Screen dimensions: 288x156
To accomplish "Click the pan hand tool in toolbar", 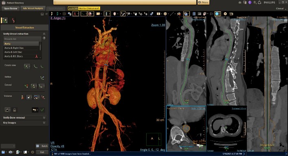I will pos(135,14).
